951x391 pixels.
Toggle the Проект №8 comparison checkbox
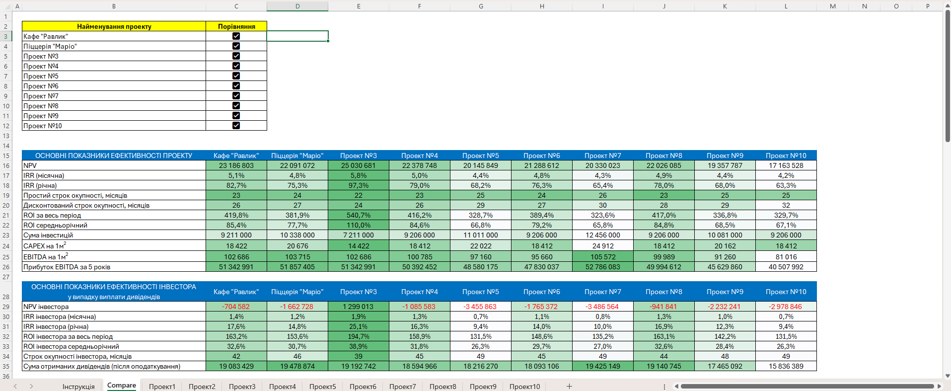[236, 106]
